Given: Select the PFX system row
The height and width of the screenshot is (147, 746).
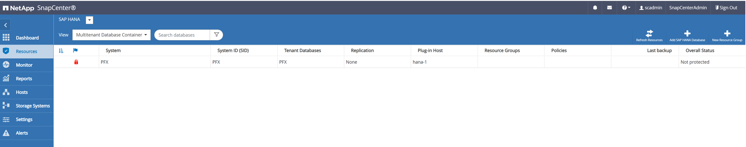Looking at the screenshot, I should click(x=104, y=62).
